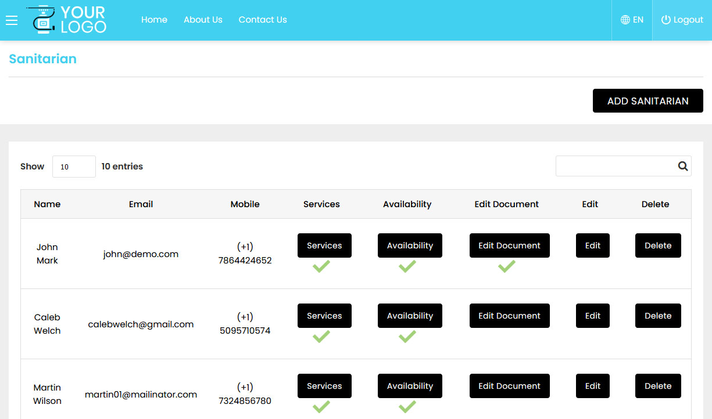Click the Logout power icon
Image resolution: width=712 pixels, height=419 pixels.
tap(666, 20)
